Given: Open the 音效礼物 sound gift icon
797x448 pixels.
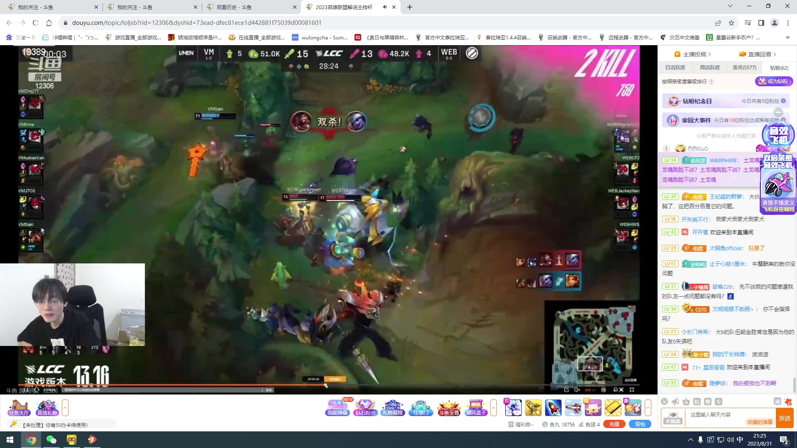Looking at the screenshot, I should [x=47, y=408].
